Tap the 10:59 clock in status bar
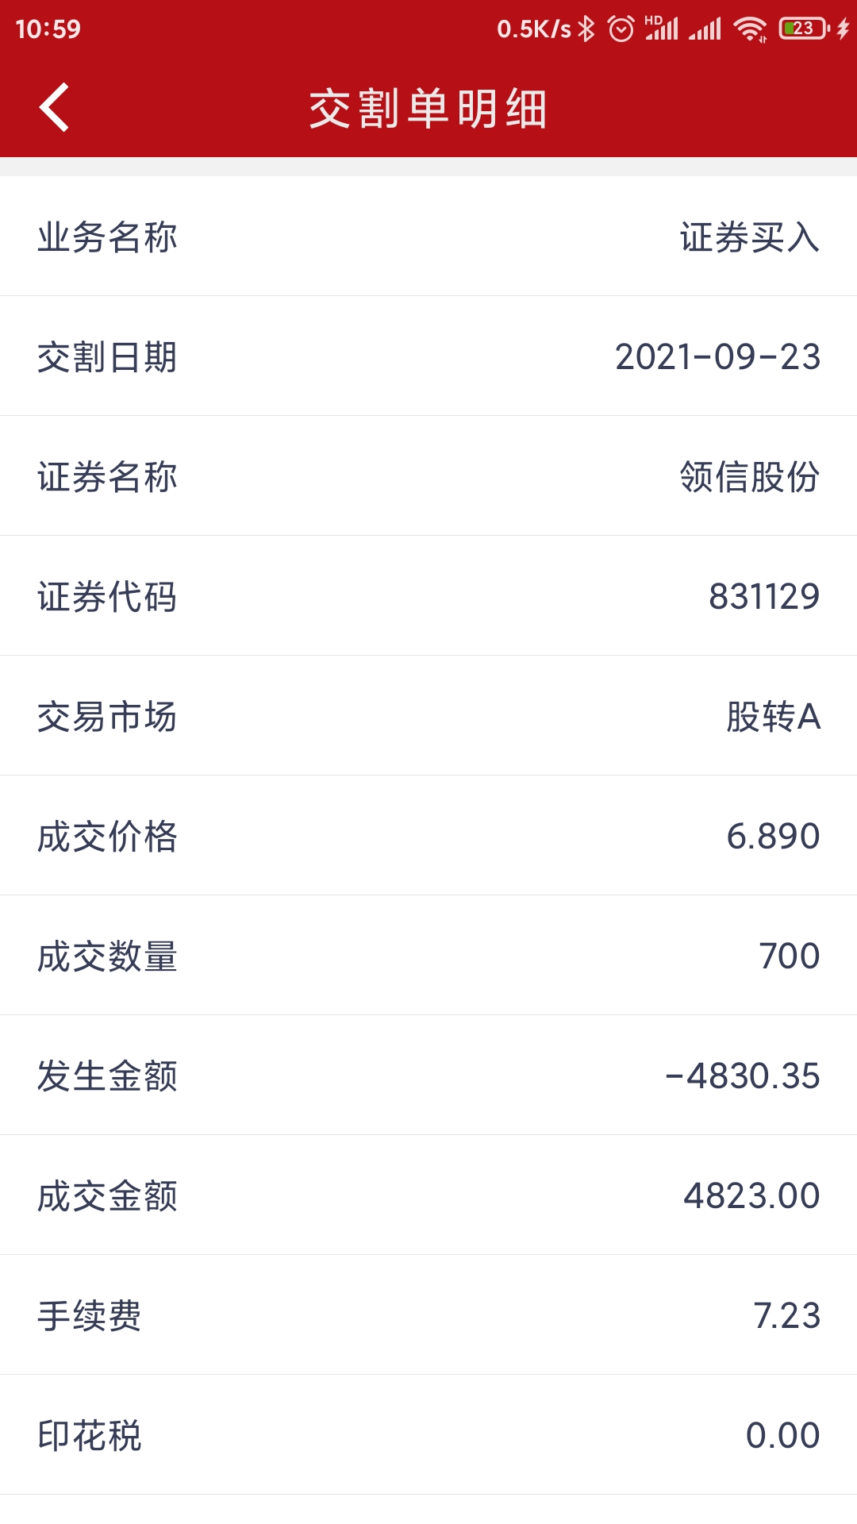The height and width of the screenshot is (1524, 857). point(48,29)
